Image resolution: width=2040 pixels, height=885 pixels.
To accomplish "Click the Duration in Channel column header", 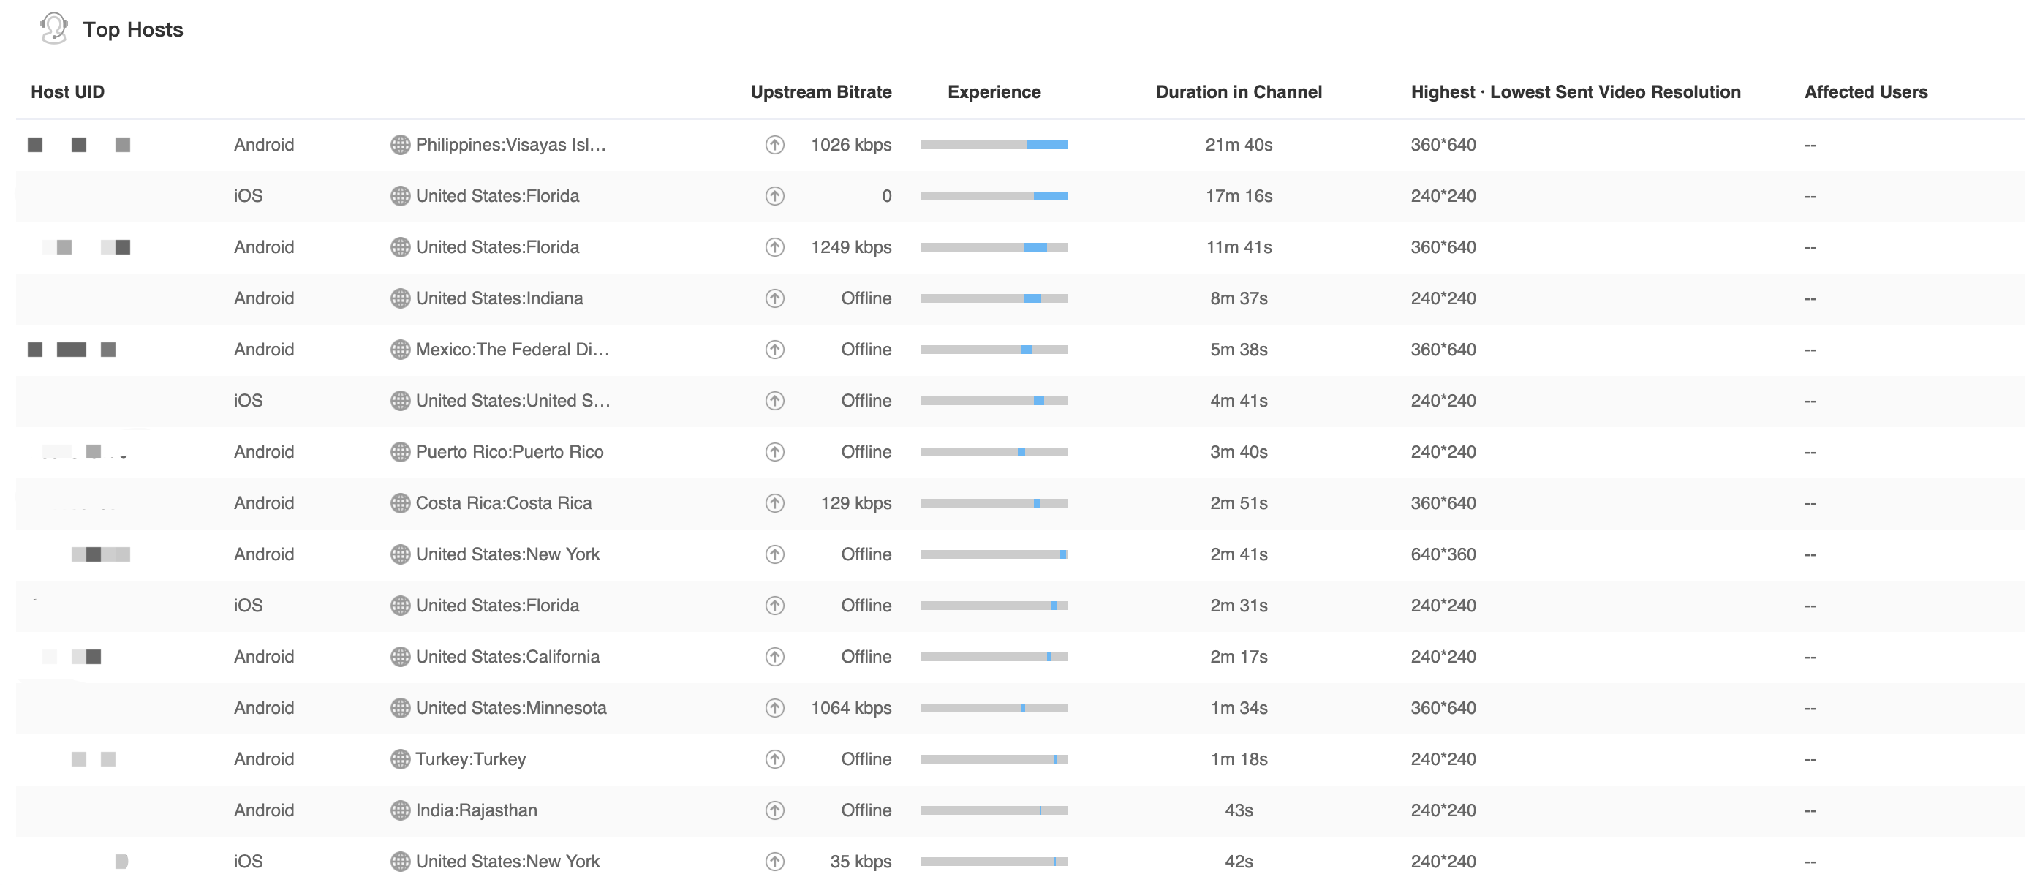I will coord(1238,92).
